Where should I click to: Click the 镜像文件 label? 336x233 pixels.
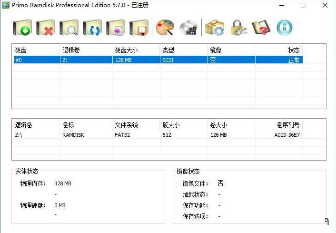tap(195, 183)
